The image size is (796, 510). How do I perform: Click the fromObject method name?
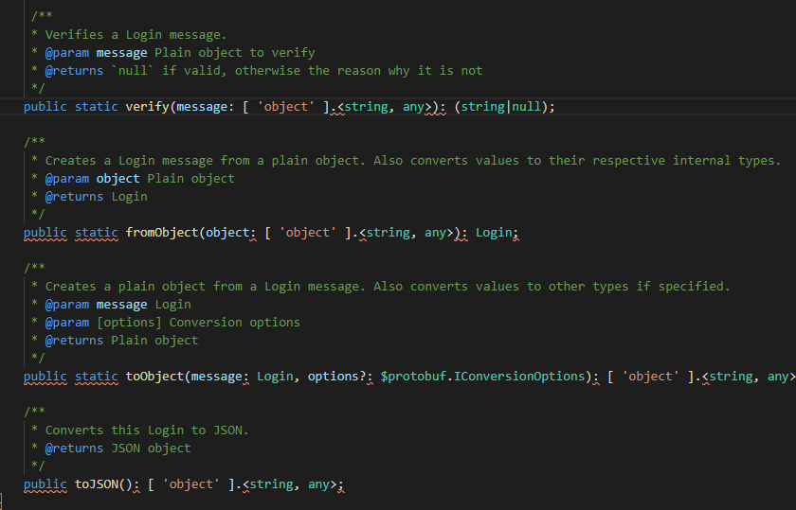click(162, 233)
